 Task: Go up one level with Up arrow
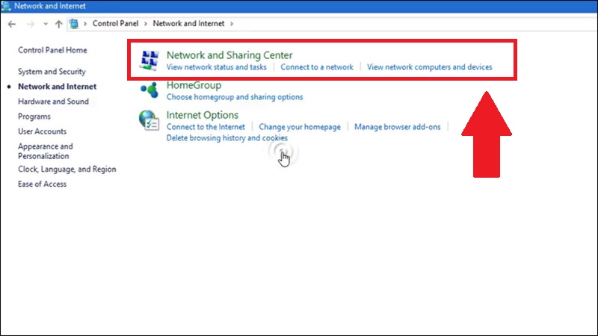[59, 24]
